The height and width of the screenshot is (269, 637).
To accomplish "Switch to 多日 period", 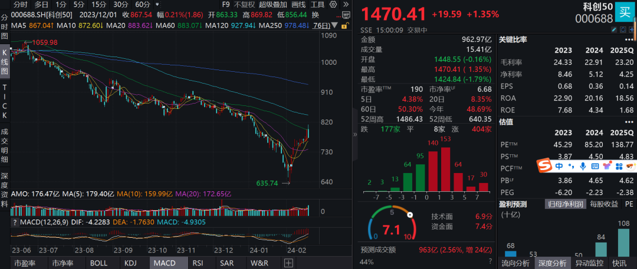I will pyautogui.click(x=41, y=5).
